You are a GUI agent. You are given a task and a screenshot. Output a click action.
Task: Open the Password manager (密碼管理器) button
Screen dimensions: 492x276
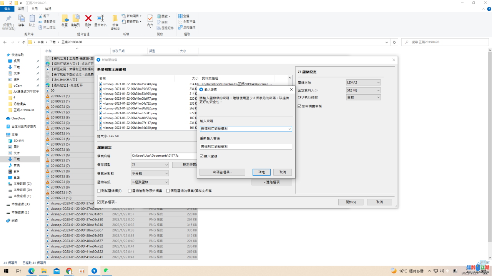click(x=222, y=172)
